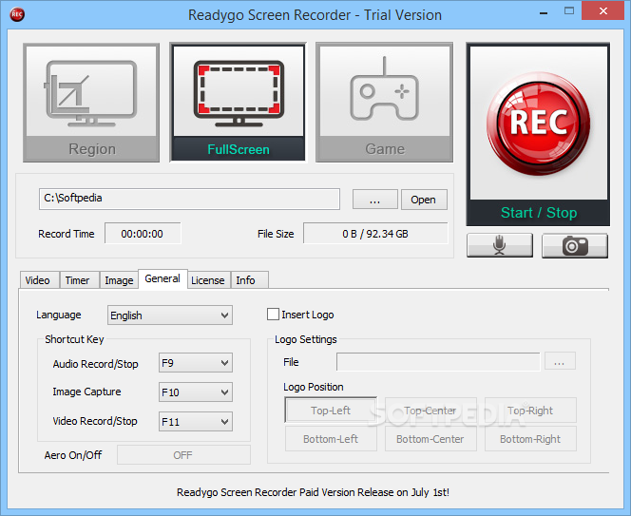Choose the Bottom-Center logo position

430,439
